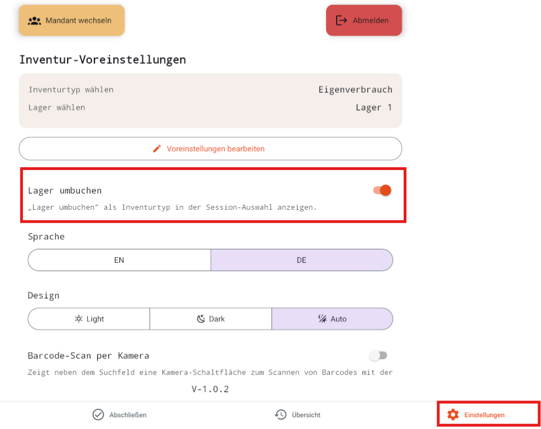Click the history clock icon for Übersicht

pos(280,414)
